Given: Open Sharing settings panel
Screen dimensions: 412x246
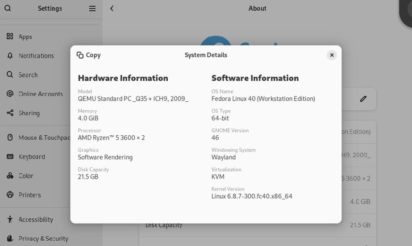Looking at the screenshot, I should [x=51, y=113].
